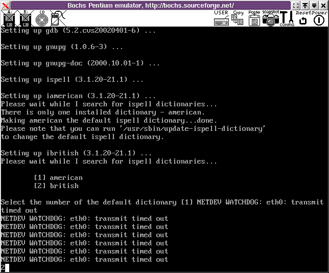This screenshot has height=273, width=329.
Task: Click the fullscreen toggle button in title bar
Action: (295, 5)
